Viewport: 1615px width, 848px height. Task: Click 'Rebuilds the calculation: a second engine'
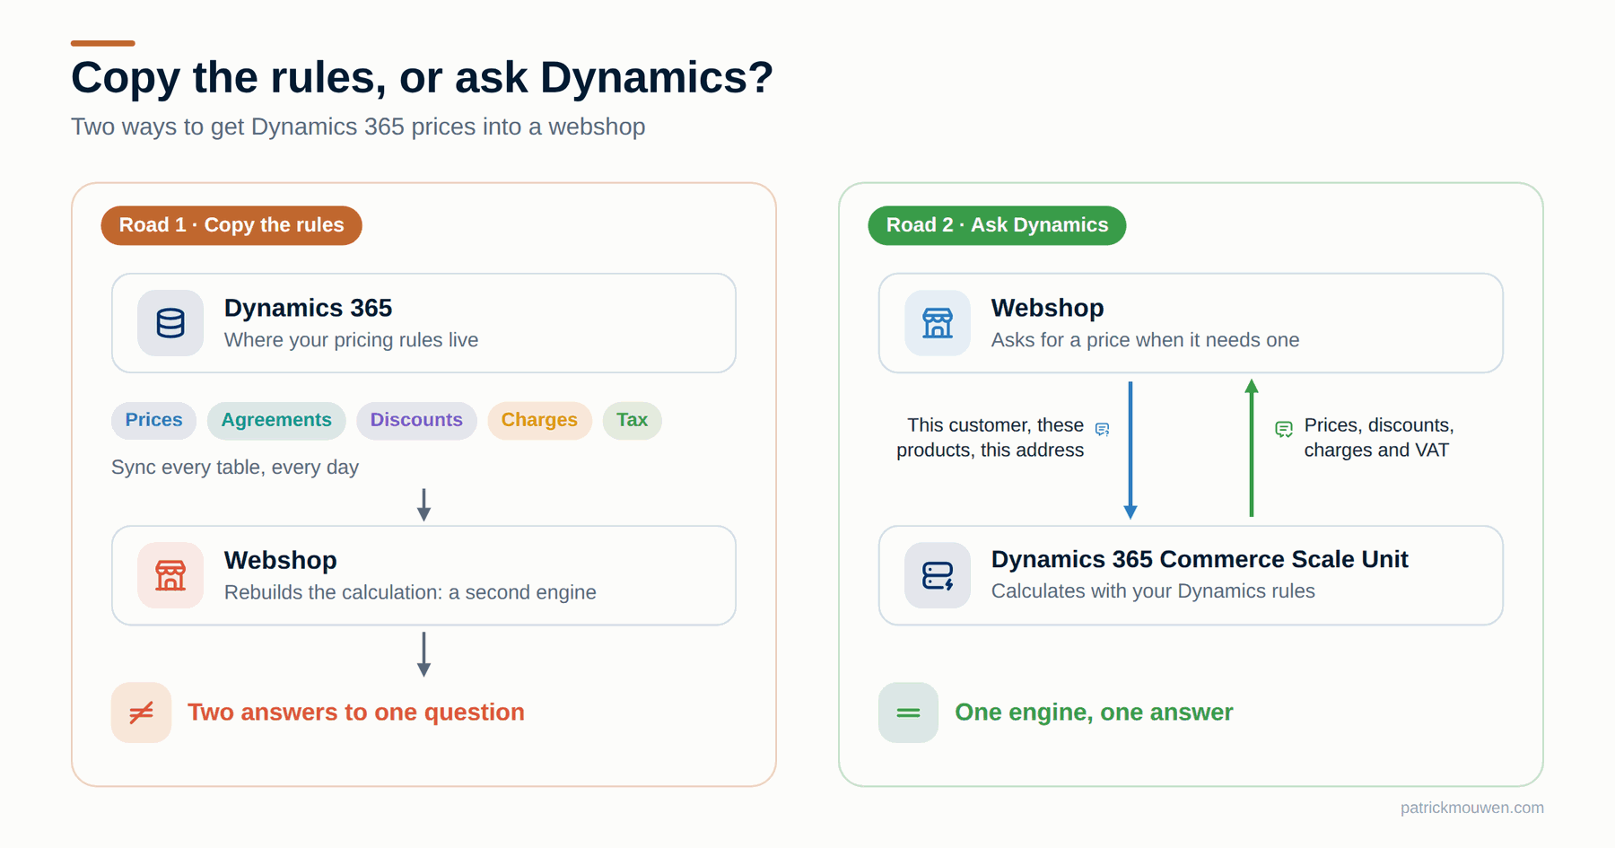(410, 592)
